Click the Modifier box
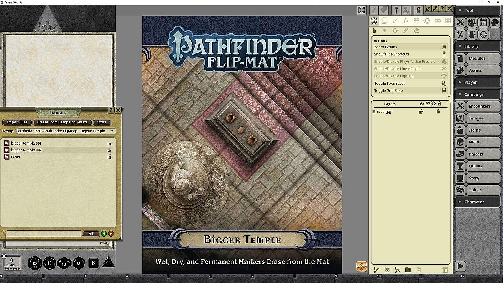This screenshot has width=503, height=283. 12,262
